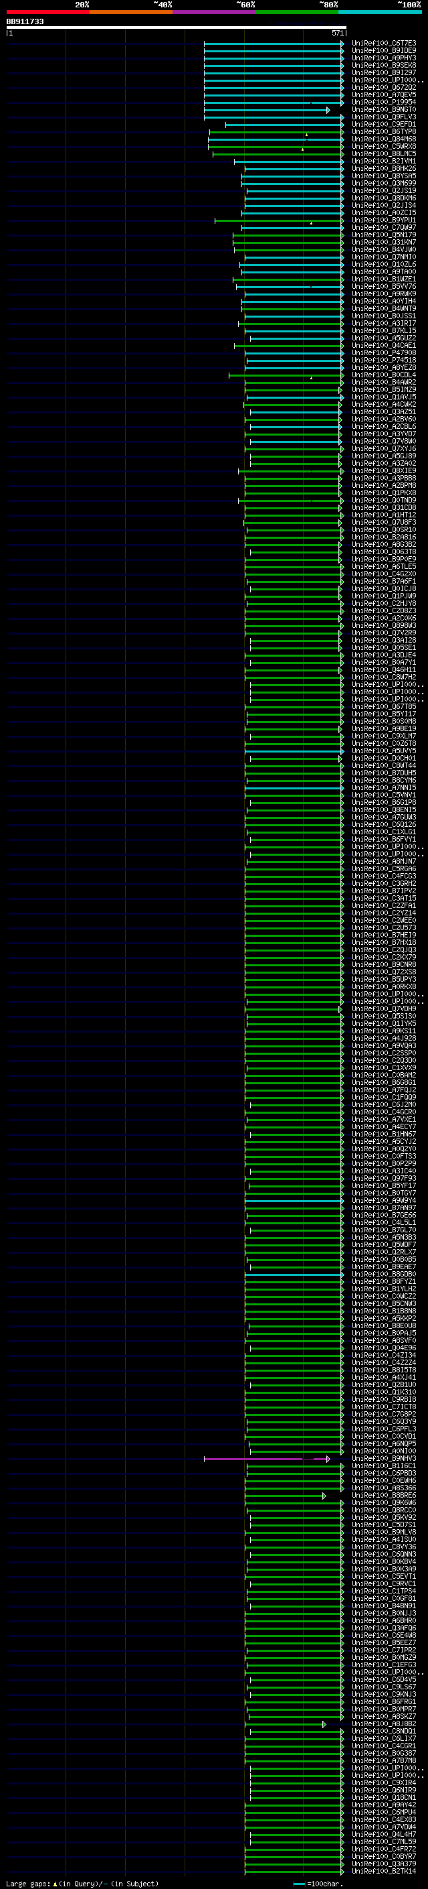The image size is (428, 1889).
Task: Click the green alignment bar of UniRef100_B9YPU1
Action: coord(279,220)
